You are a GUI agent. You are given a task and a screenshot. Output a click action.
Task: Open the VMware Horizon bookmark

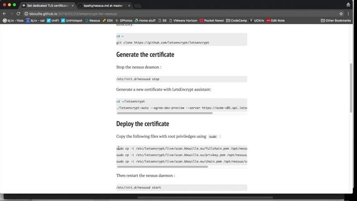(184, 21)
